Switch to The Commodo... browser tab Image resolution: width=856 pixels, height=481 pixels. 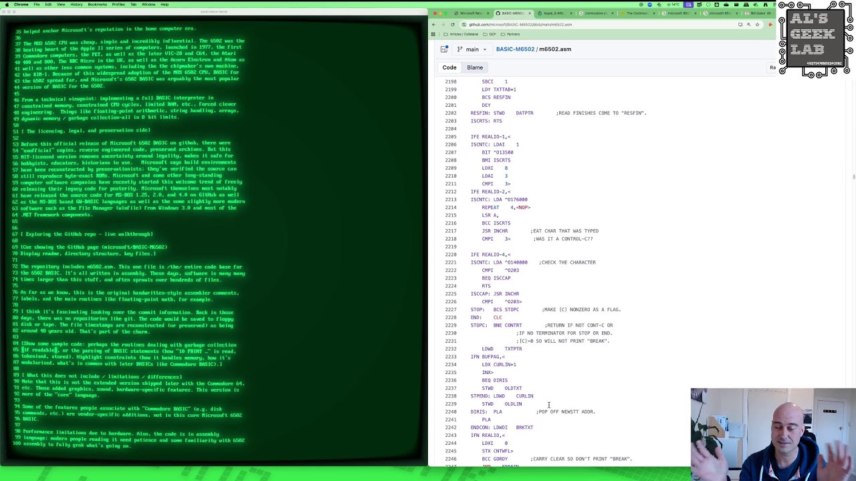point(638,13)
